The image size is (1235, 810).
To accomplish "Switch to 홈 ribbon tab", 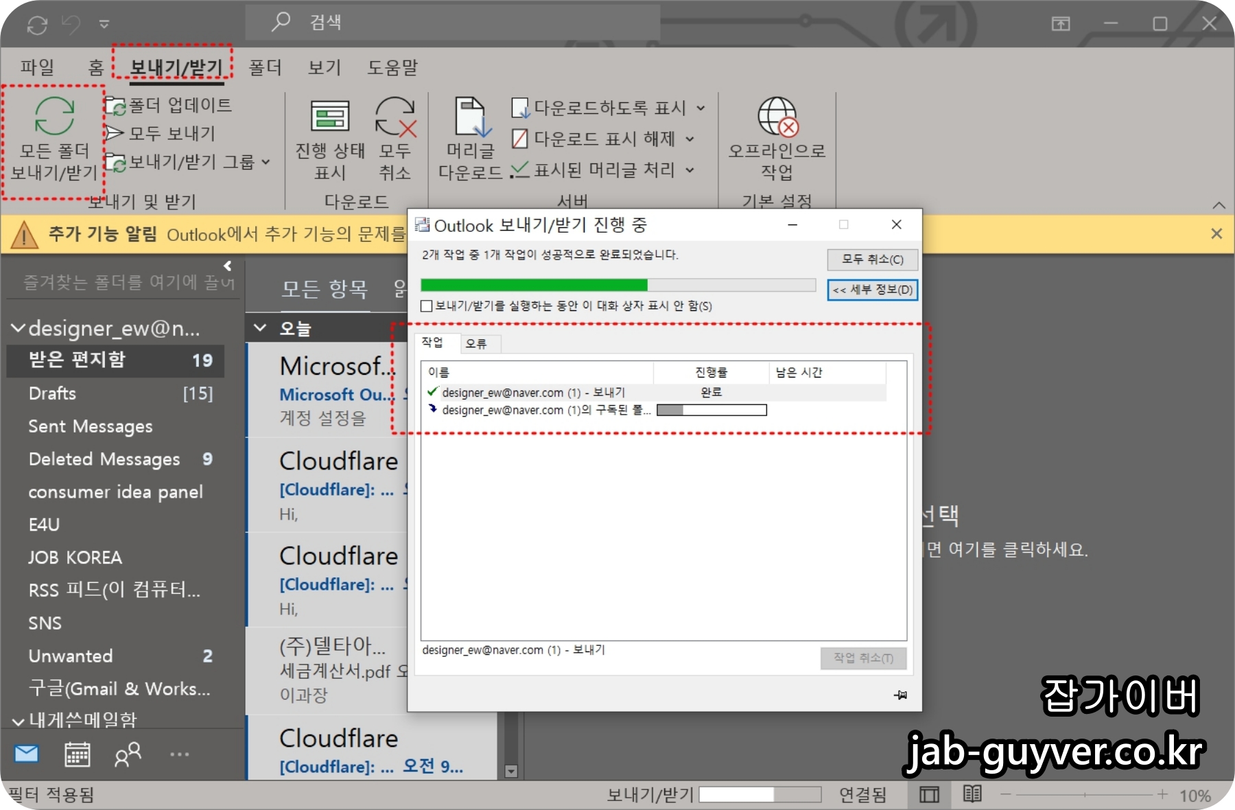I will 96,67.
